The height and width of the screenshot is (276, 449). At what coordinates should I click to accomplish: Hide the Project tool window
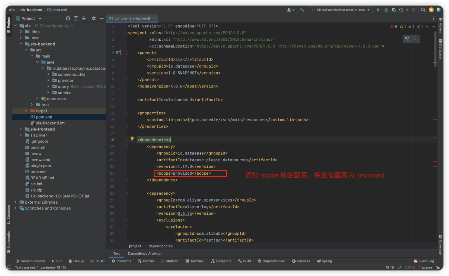click(101, 18)
